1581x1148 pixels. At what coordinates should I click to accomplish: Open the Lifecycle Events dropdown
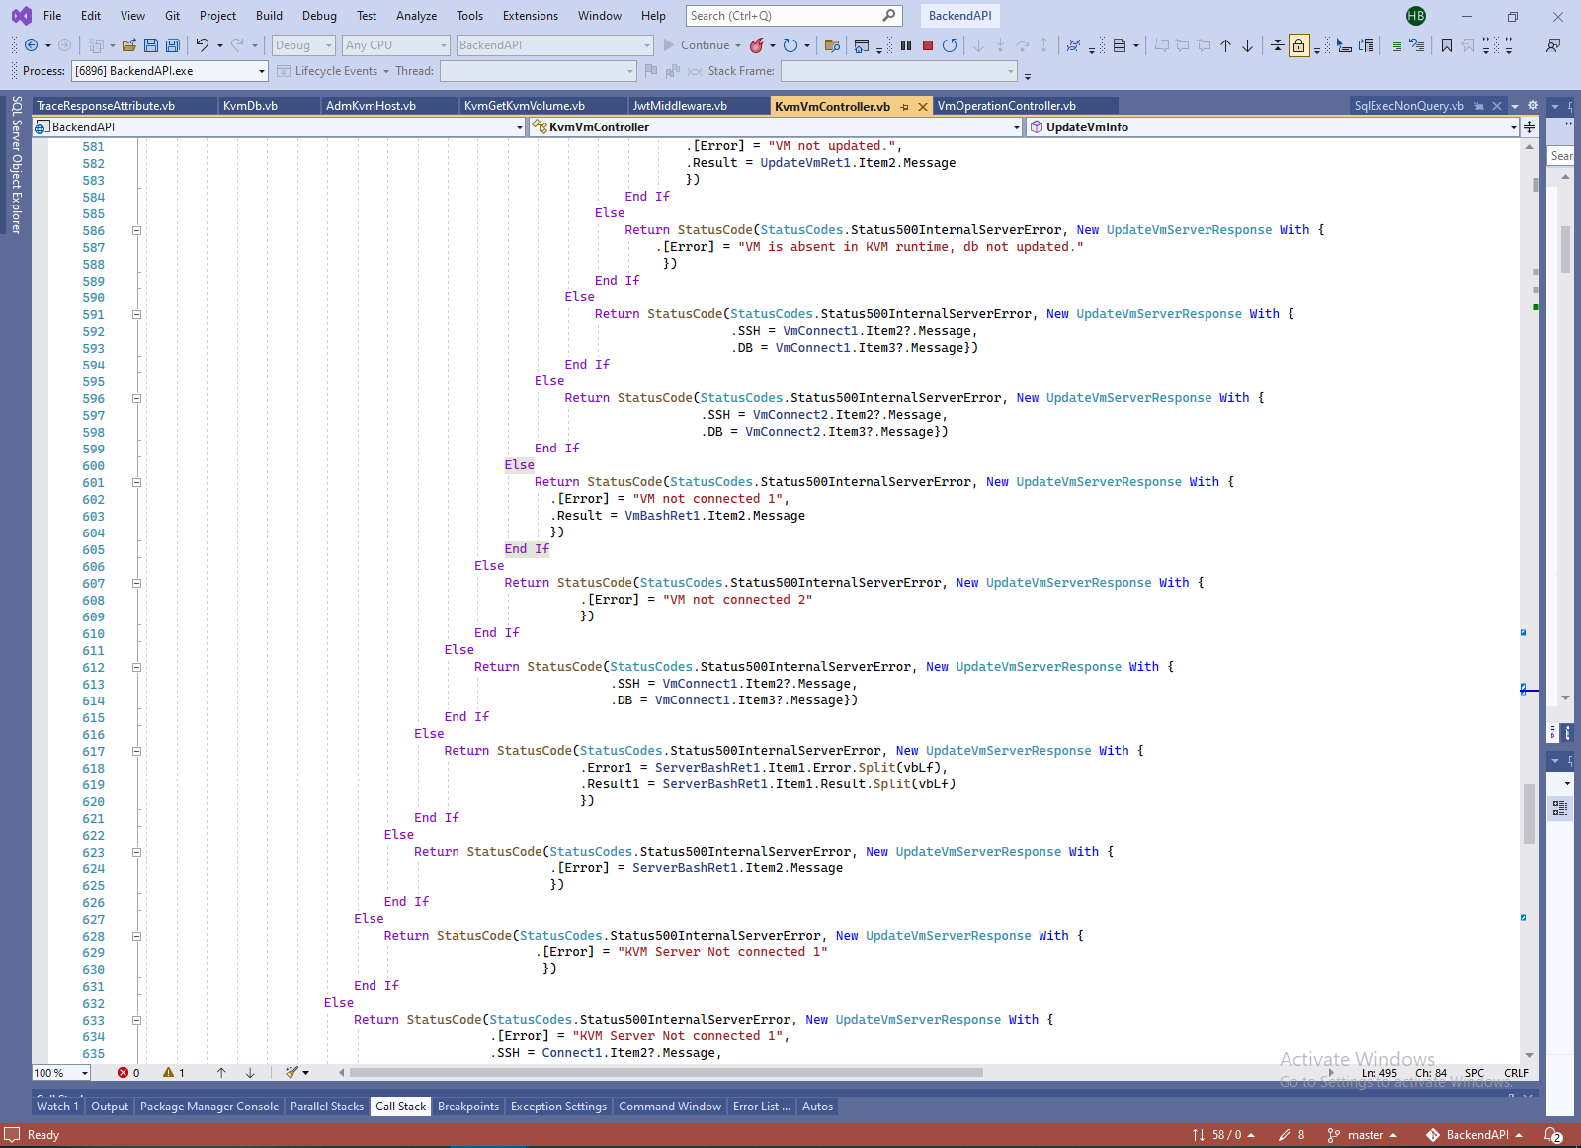[x=334, y=71]
